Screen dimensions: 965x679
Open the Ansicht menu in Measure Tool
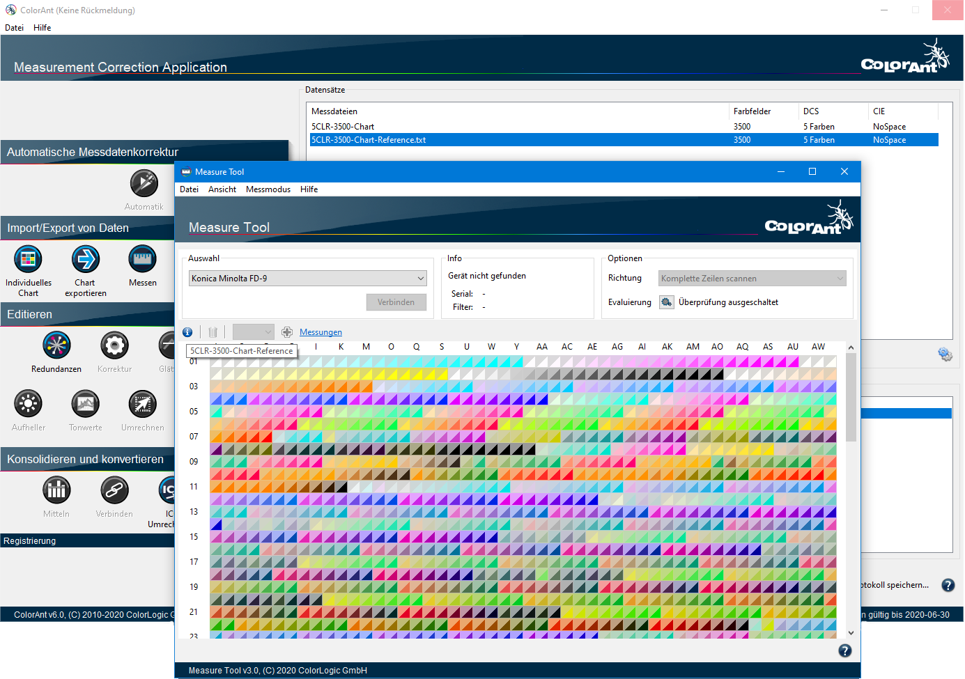click(x=222, y=189)
